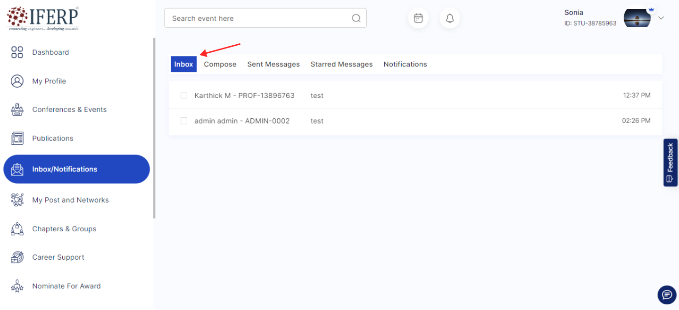This screenshot has width=679, height=310.
Task: Click the Search event input field
Action: coord(259,18)
